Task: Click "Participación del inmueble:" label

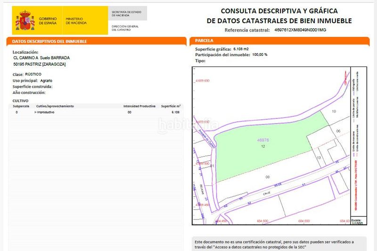Action: pos(222,55)
